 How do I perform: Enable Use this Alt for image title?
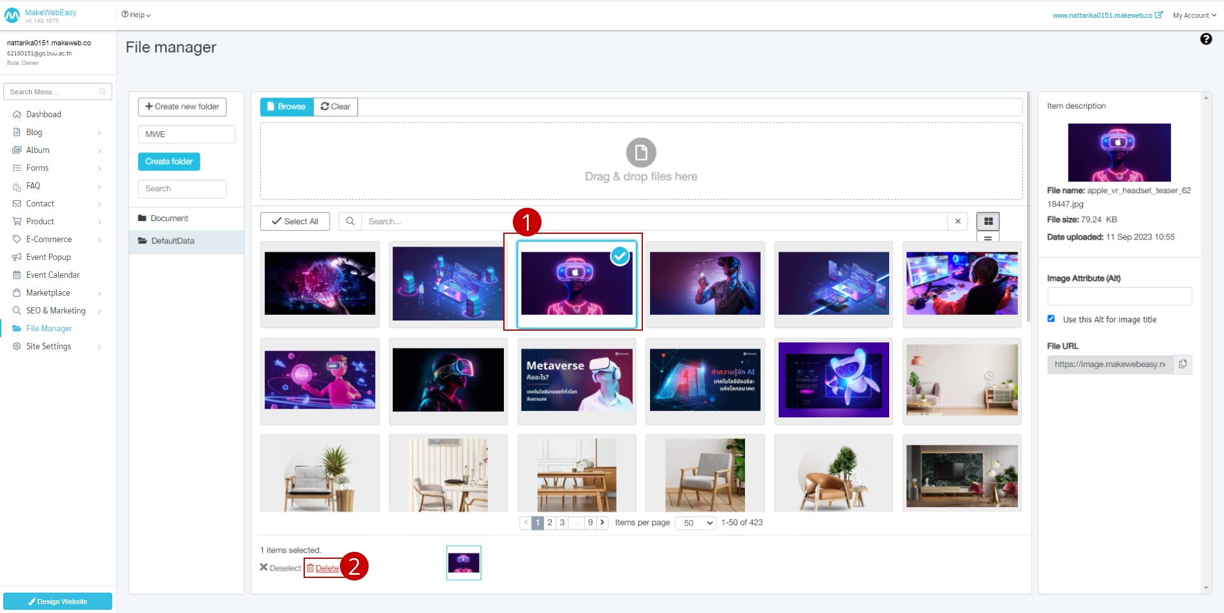[1051, 319]
